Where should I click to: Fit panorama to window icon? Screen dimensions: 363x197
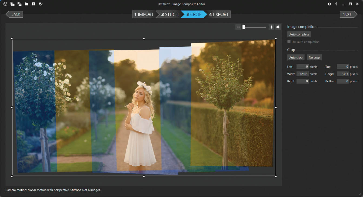[278, 27]
